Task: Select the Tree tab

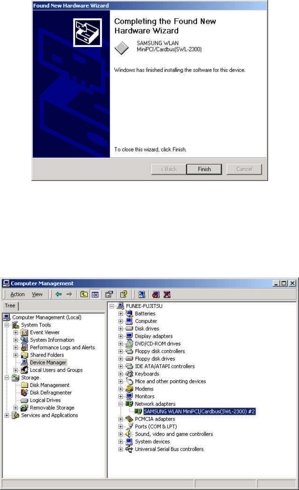Action: click(10, 305)
